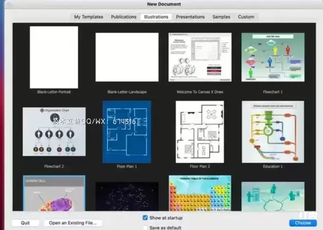Choose the Floor Plan 2 template
The image size is (323, 230).
click(200, 132)
